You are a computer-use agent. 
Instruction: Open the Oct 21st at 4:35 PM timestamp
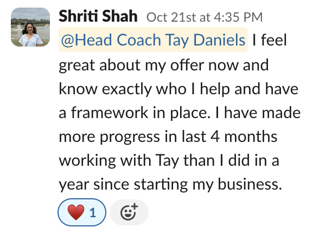(205, 17)
